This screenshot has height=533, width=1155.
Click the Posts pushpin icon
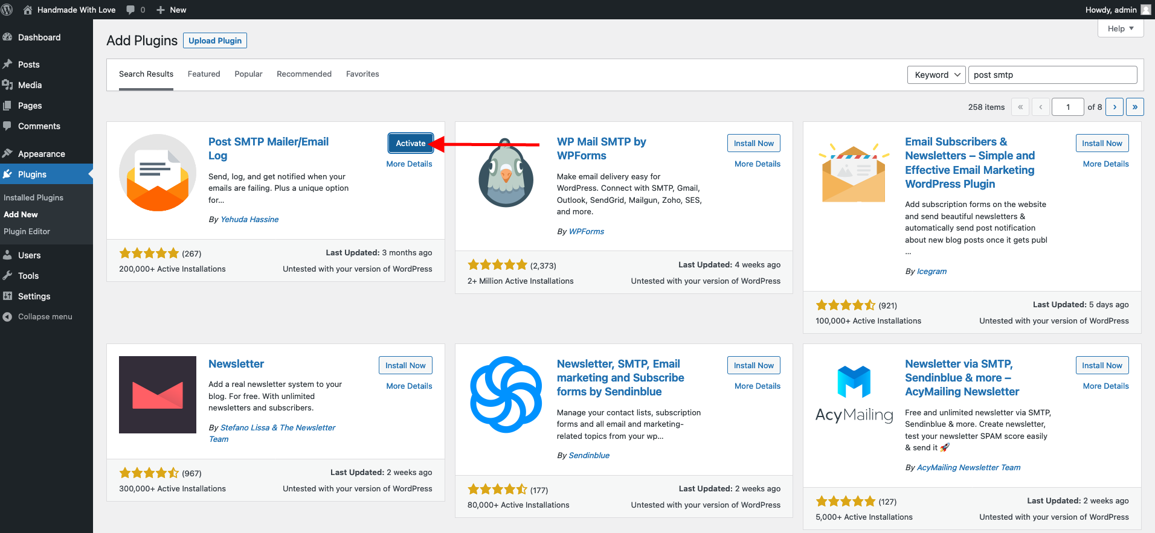click(7, 65)
